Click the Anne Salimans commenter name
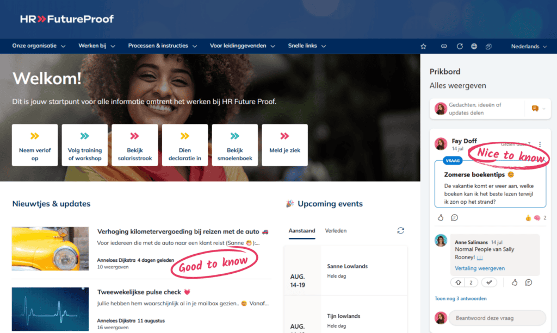 click(471, 242)
